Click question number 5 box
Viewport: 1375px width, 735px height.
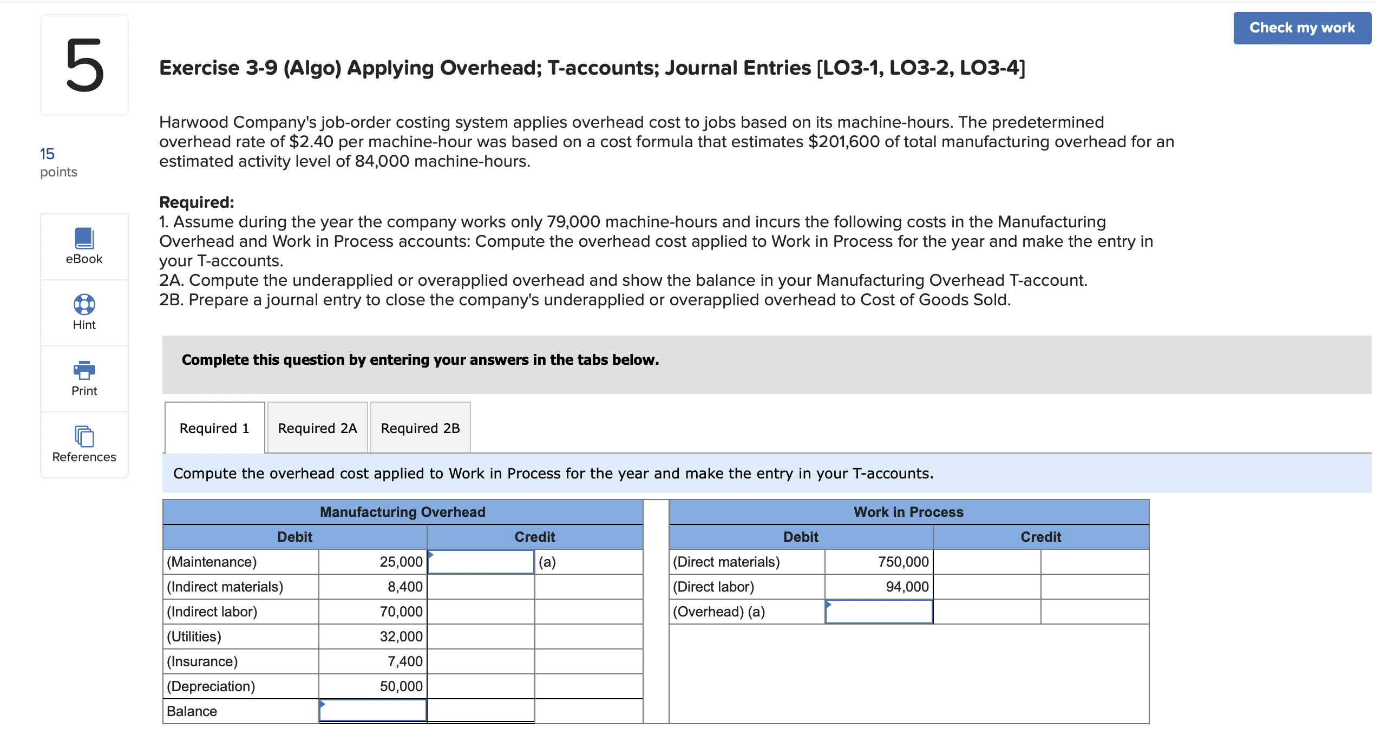84,65
